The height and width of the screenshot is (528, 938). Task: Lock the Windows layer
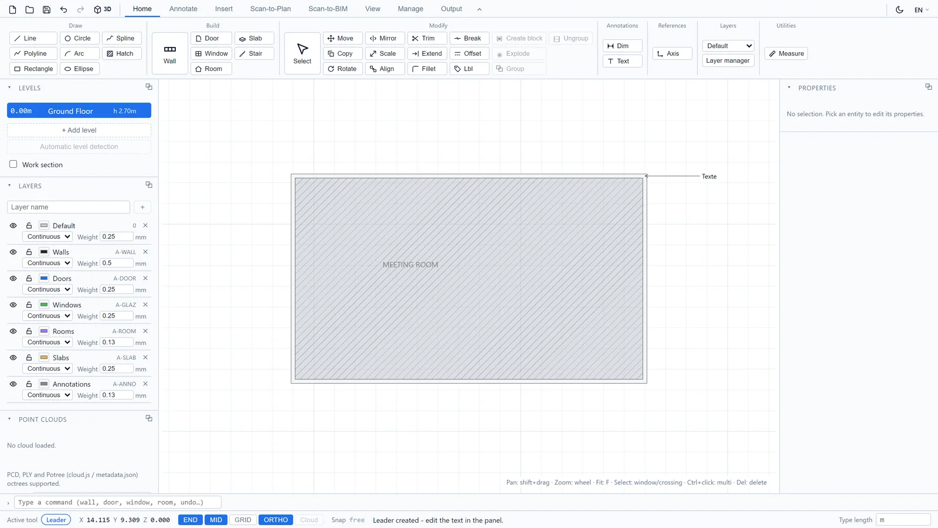pyautogui.click(x=29, y=305)
